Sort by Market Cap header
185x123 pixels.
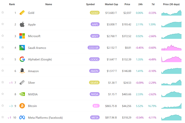click(111, 4)
